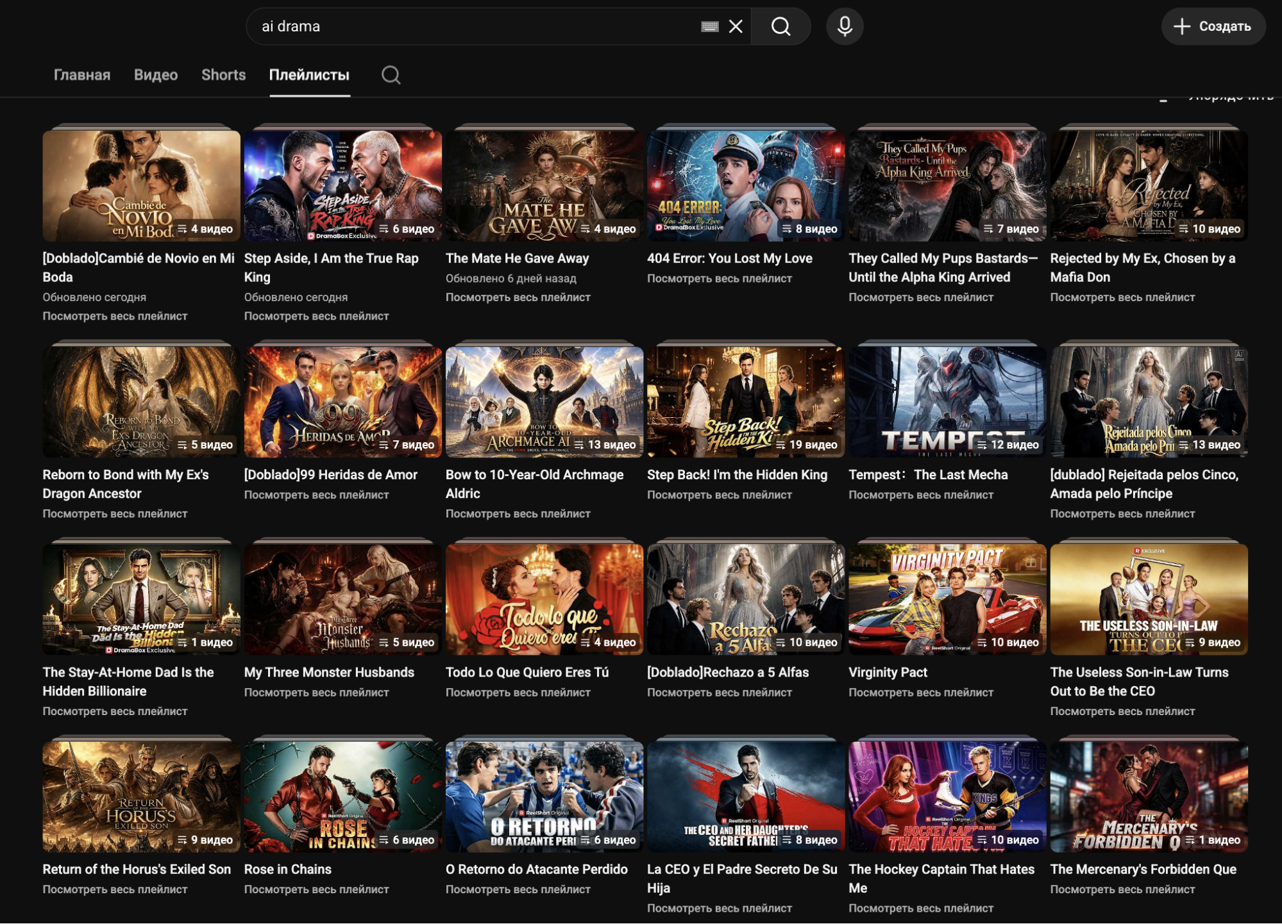Viewport: 1282px width, 924px height.
Task: View full playlist under 'Rejected by My Ex'
Action: 1122,297
